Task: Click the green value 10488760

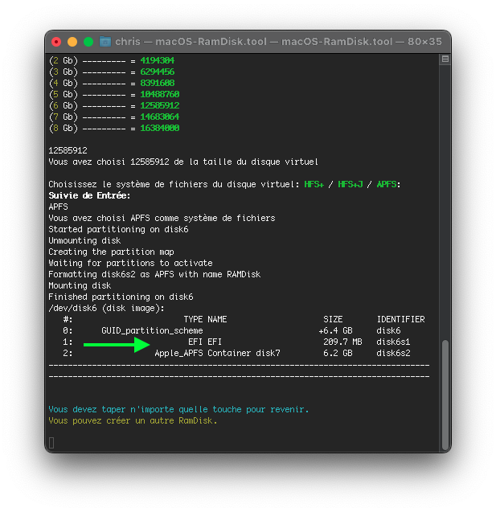Action: pyautogui.click(x=160, y=94)
